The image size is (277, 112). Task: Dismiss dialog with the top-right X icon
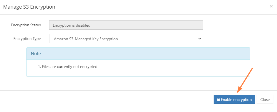click(x=271, y=6)
